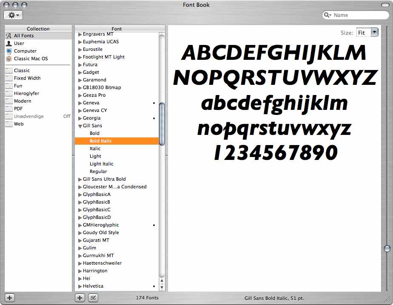Add a new collection with plus button
The height and width of the screenshot is (305, 393).
pyautogui.click(x=9, y=298)
